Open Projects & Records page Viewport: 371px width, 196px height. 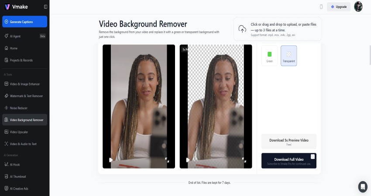point(21,60)
